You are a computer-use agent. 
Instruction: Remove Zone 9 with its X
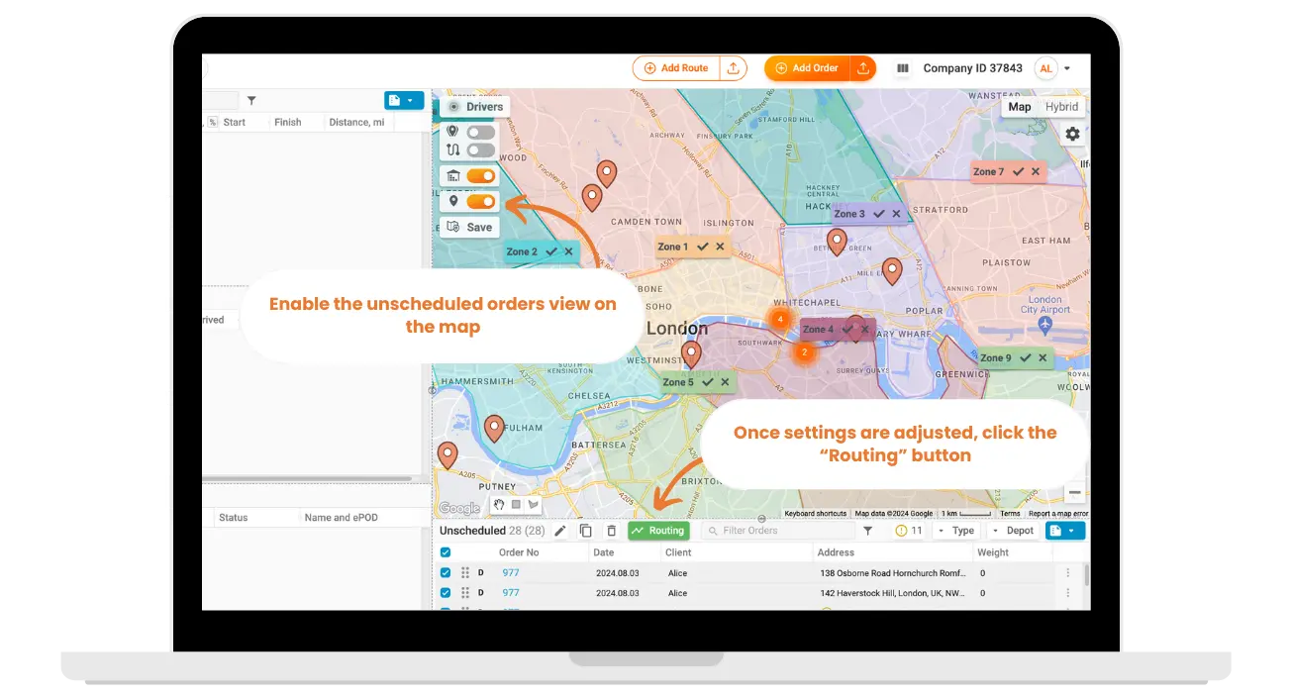pyautogui.click(x=1043, y=358)
